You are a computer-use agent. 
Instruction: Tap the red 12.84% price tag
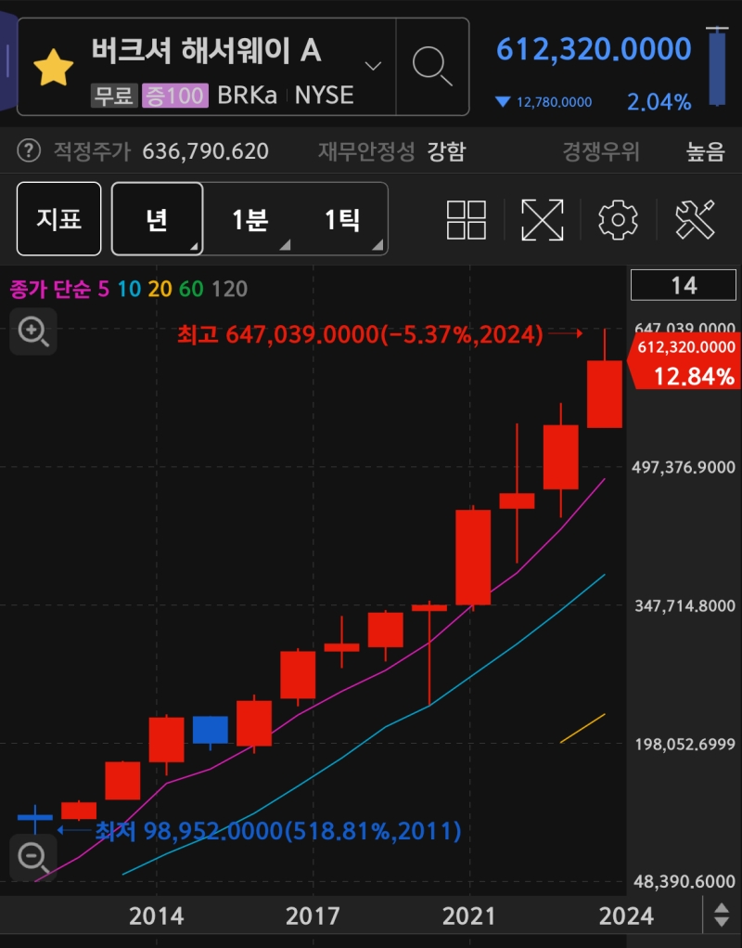tap(686, 363)
